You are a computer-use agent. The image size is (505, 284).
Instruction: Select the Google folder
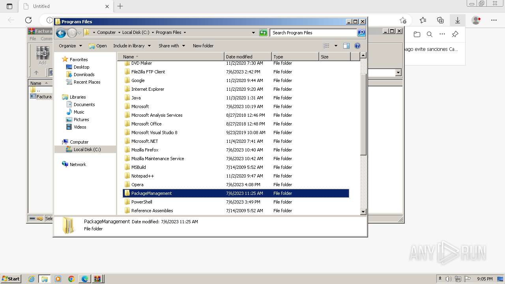(x=138, y=80)
